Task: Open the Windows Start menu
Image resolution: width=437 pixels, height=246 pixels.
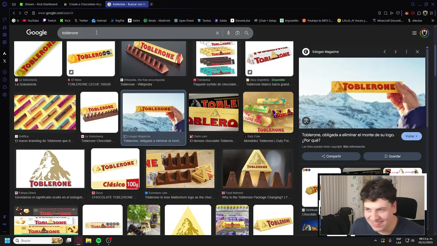Action: pos(7,241)
